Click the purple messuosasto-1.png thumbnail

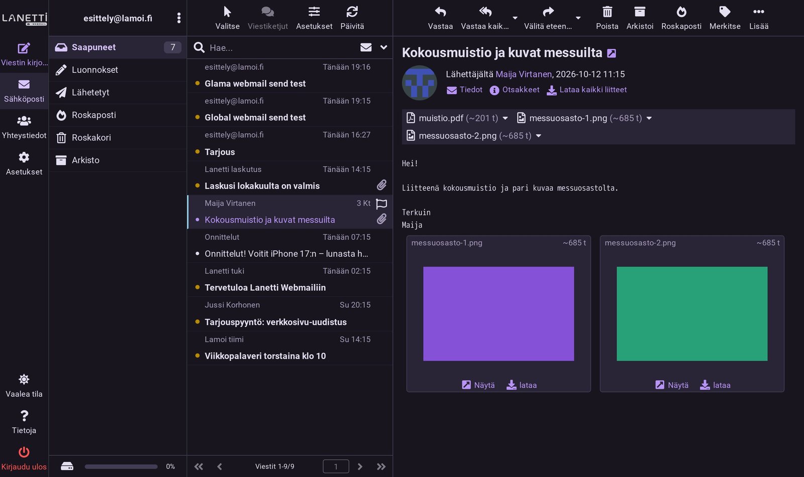pos(498,314)
